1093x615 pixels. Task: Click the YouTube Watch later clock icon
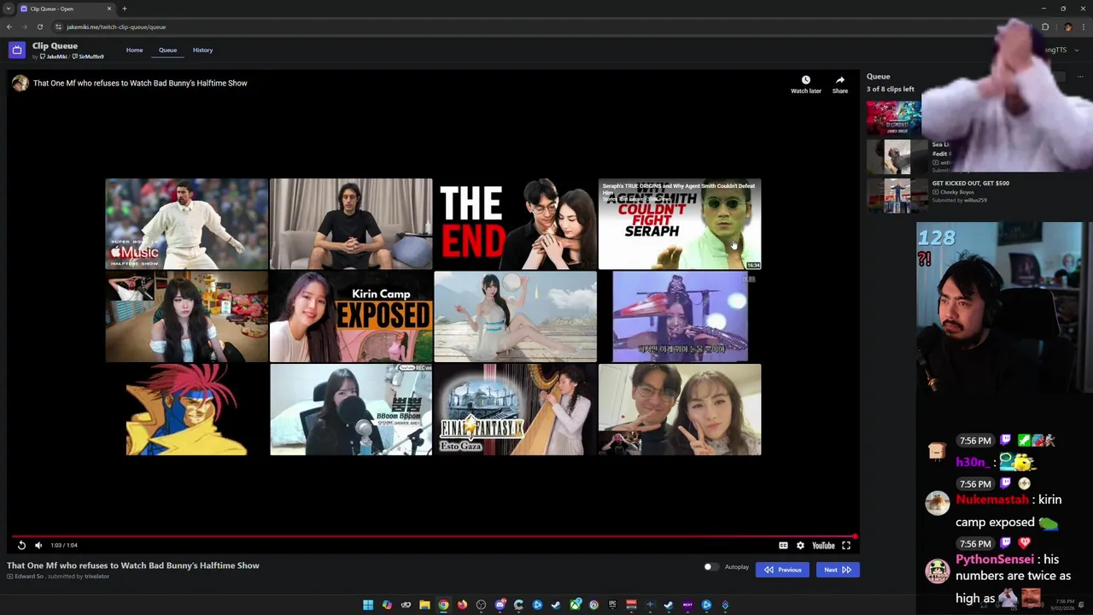point(805,79)
